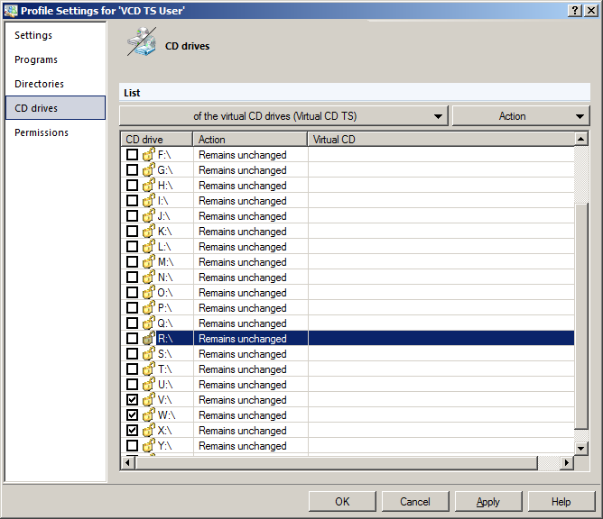Click the drive icon for H:\
The width and height of the screenshot is (603, 519).
pyautogui.click(x=149, y=186)
